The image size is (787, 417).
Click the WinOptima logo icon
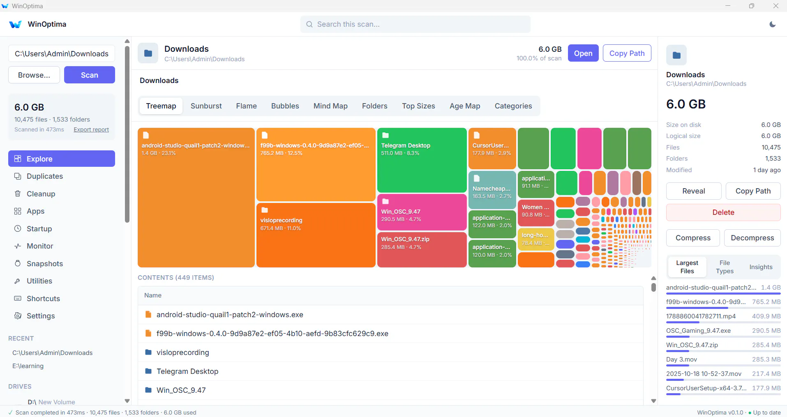pyautogui.click(x=15, y=24)
